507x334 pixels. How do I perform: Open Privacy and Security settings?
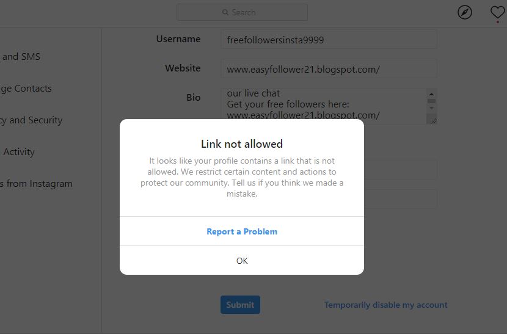point(31,120)
